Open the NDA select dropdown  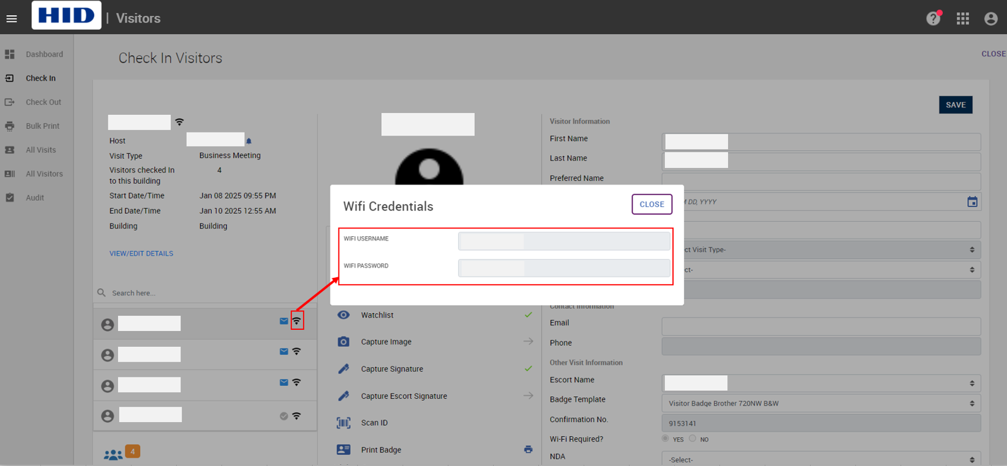click(821, 459)
